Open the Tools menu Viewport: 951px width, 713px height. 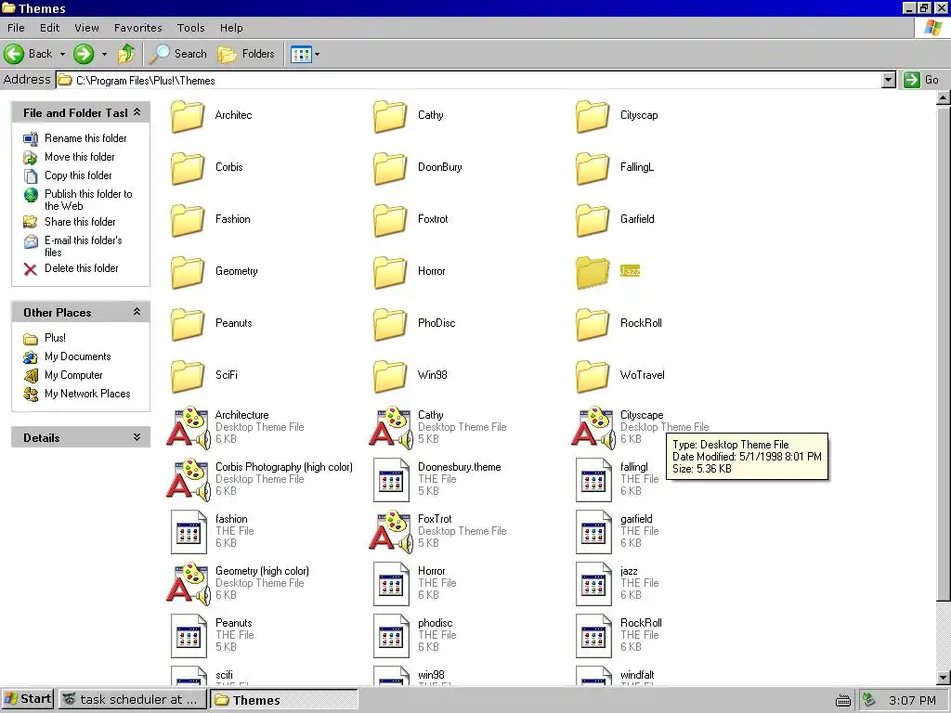click(x=191, y=28)
